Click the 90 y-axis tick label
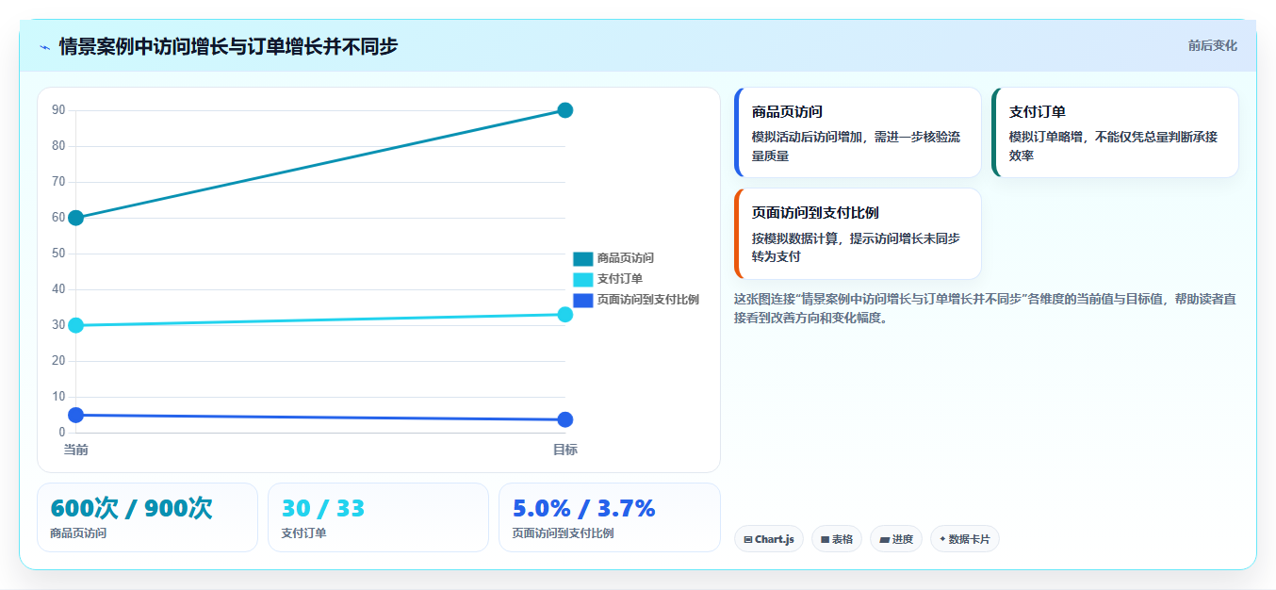The image size is (1276, 590). pos(58,110)
